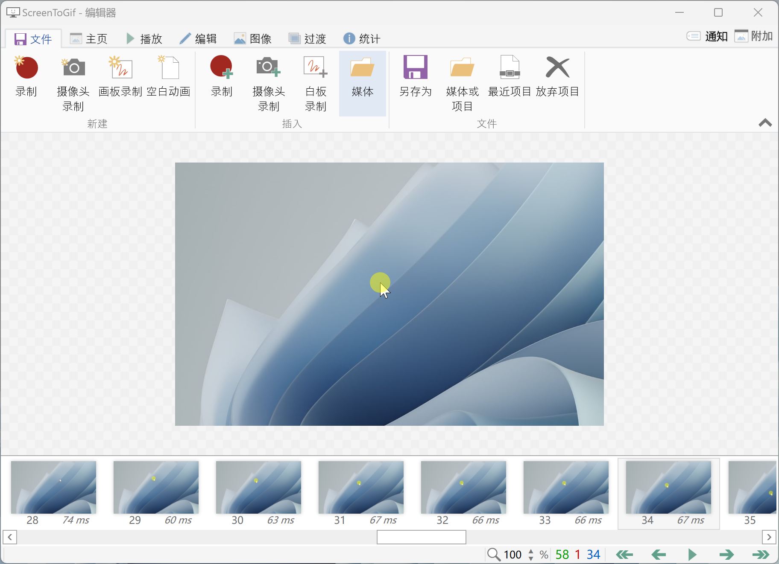Switch to the 编辑 tab
This screenshot has width=779, height=564.
198,39
